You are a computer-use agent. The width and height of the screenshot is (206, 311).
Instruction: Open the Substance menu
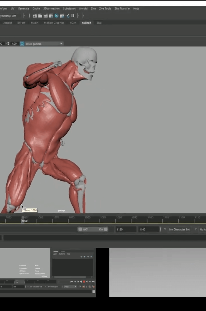click(x=69, y=9)
